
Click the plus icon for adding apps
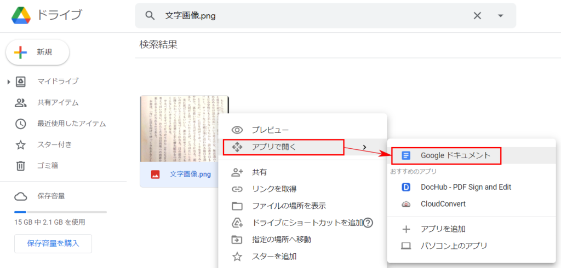[406, 229]
